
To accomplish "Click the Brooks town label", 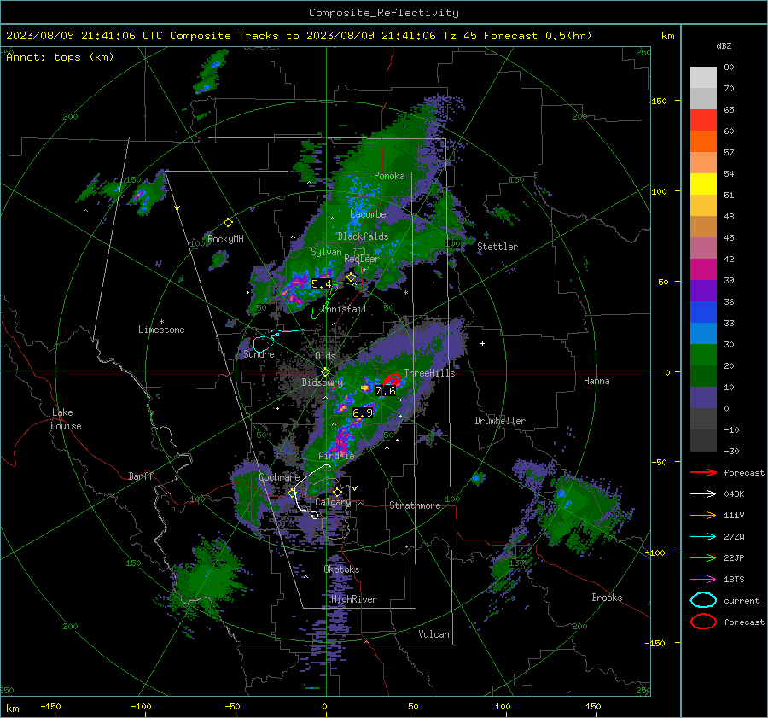I will (607, 598).
